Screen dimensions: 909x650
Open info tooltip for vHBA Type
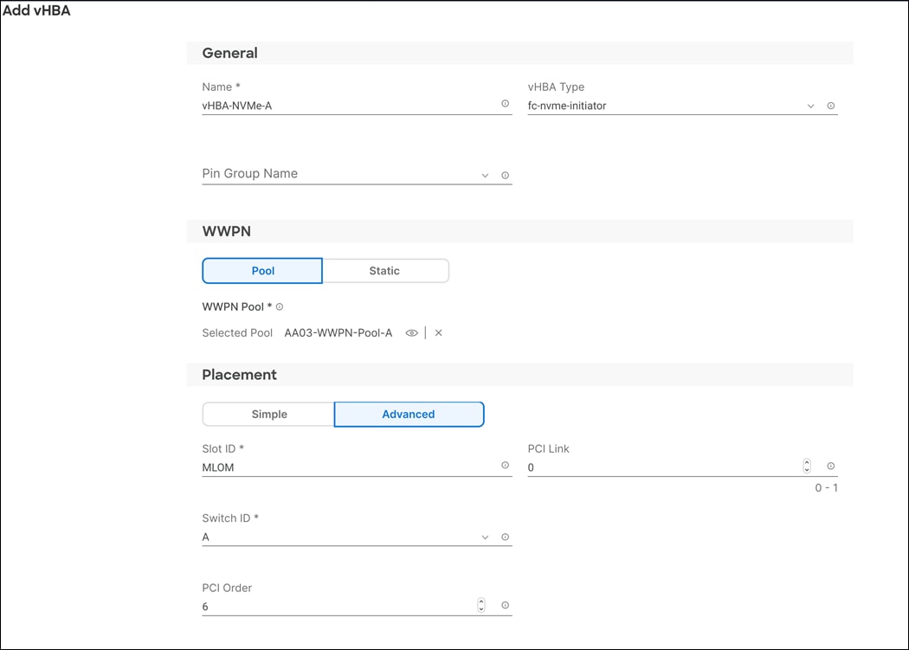click(x=830, y=105)
